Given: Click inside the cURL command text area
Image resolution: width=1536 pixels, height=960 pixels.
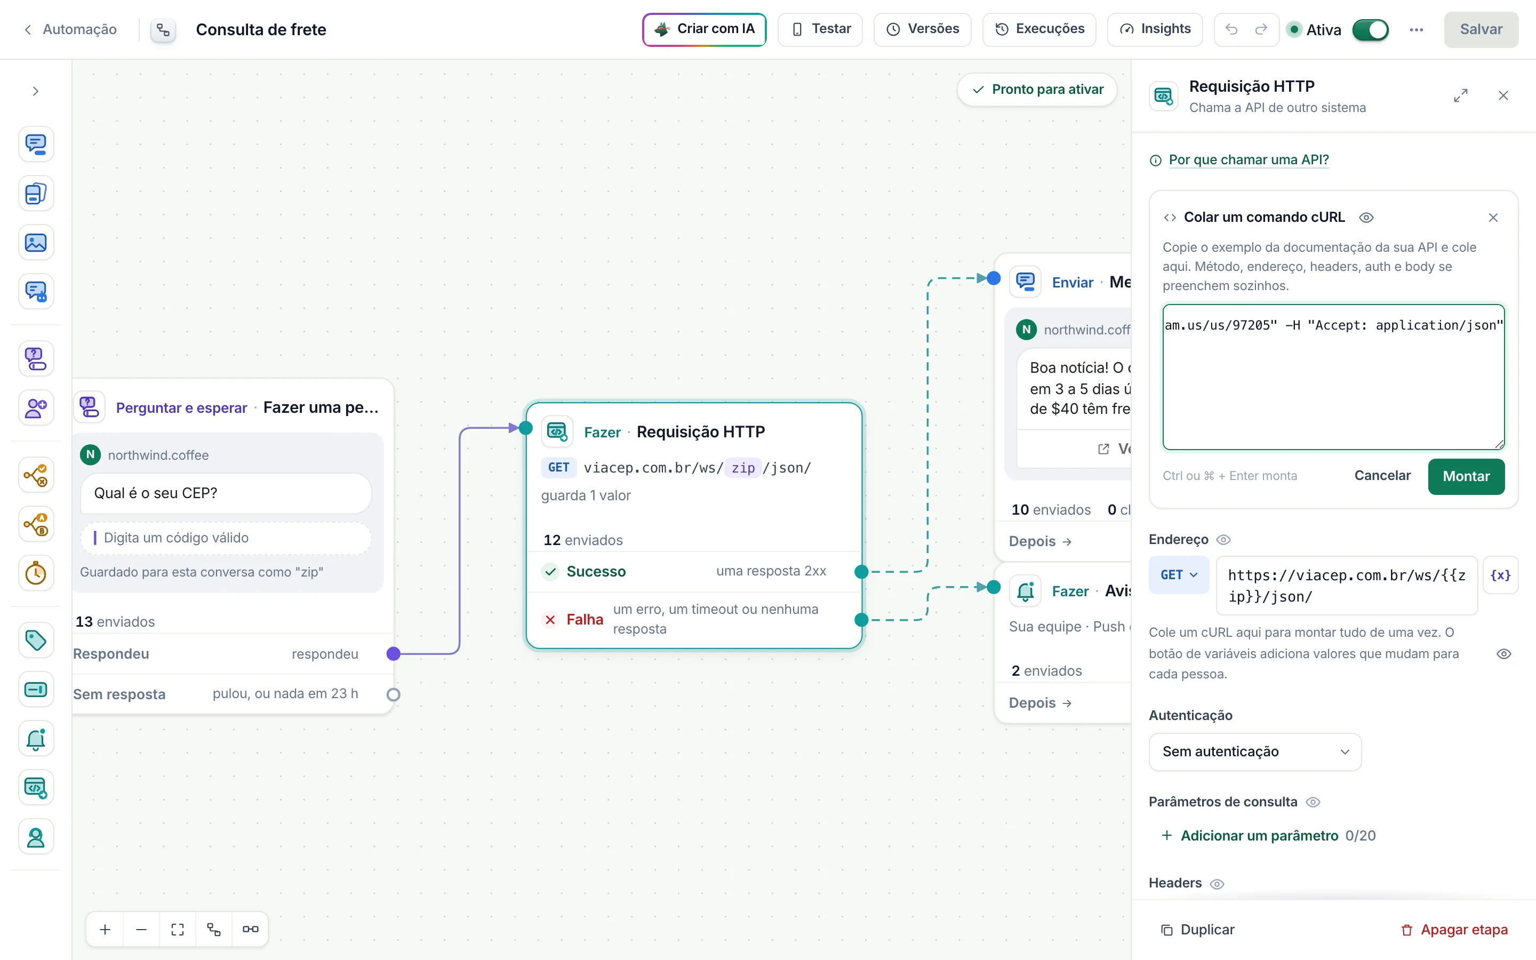Looking at the screenshot, I should click(x=1333, y=377).
